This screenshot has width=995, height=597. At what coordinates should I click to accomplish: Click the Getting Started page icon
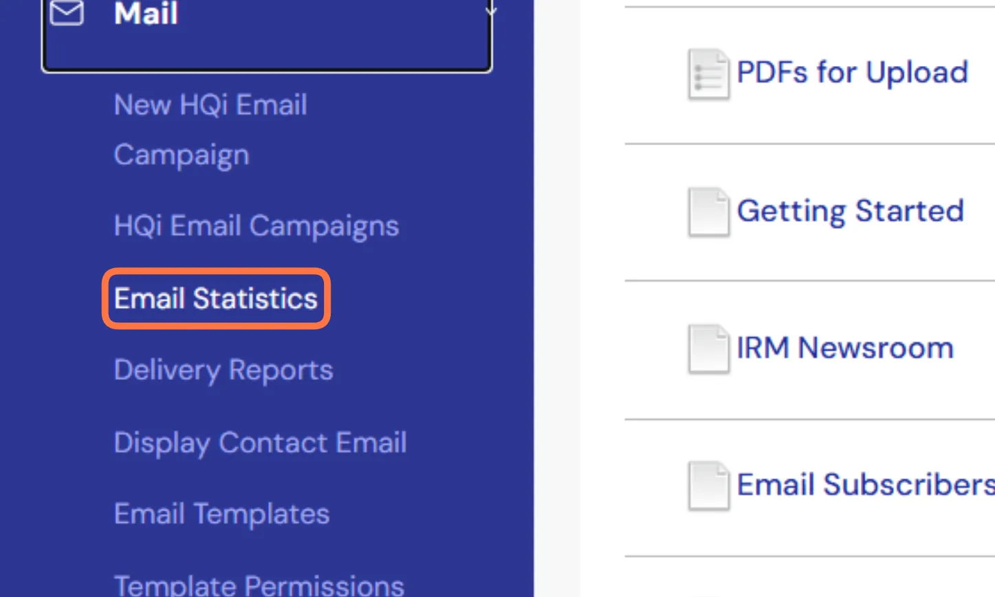(x=708, y=212)
